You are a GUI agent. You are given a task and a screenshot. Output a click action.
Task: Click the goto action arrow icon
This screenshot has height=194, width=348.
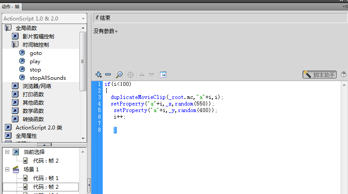point(22,53)
